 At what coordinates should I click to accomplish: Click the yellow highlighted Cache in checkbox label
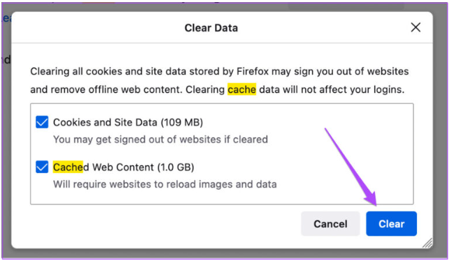pyautogui.click(x=68, y=167)
